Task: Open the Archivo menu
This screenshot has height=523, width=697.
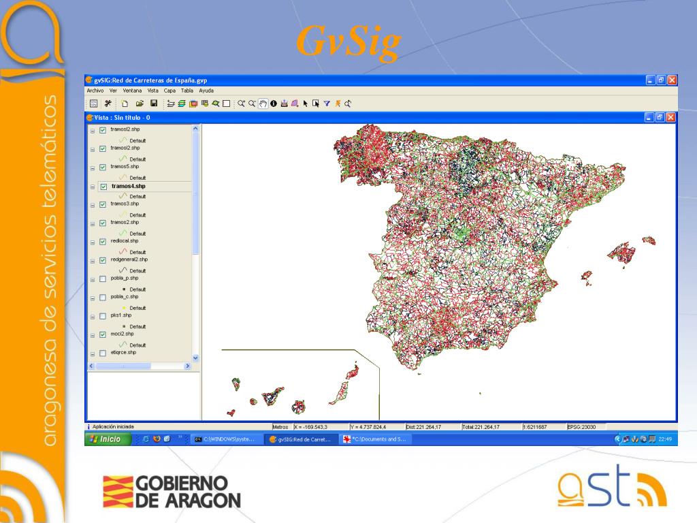Action: point(95,91)
